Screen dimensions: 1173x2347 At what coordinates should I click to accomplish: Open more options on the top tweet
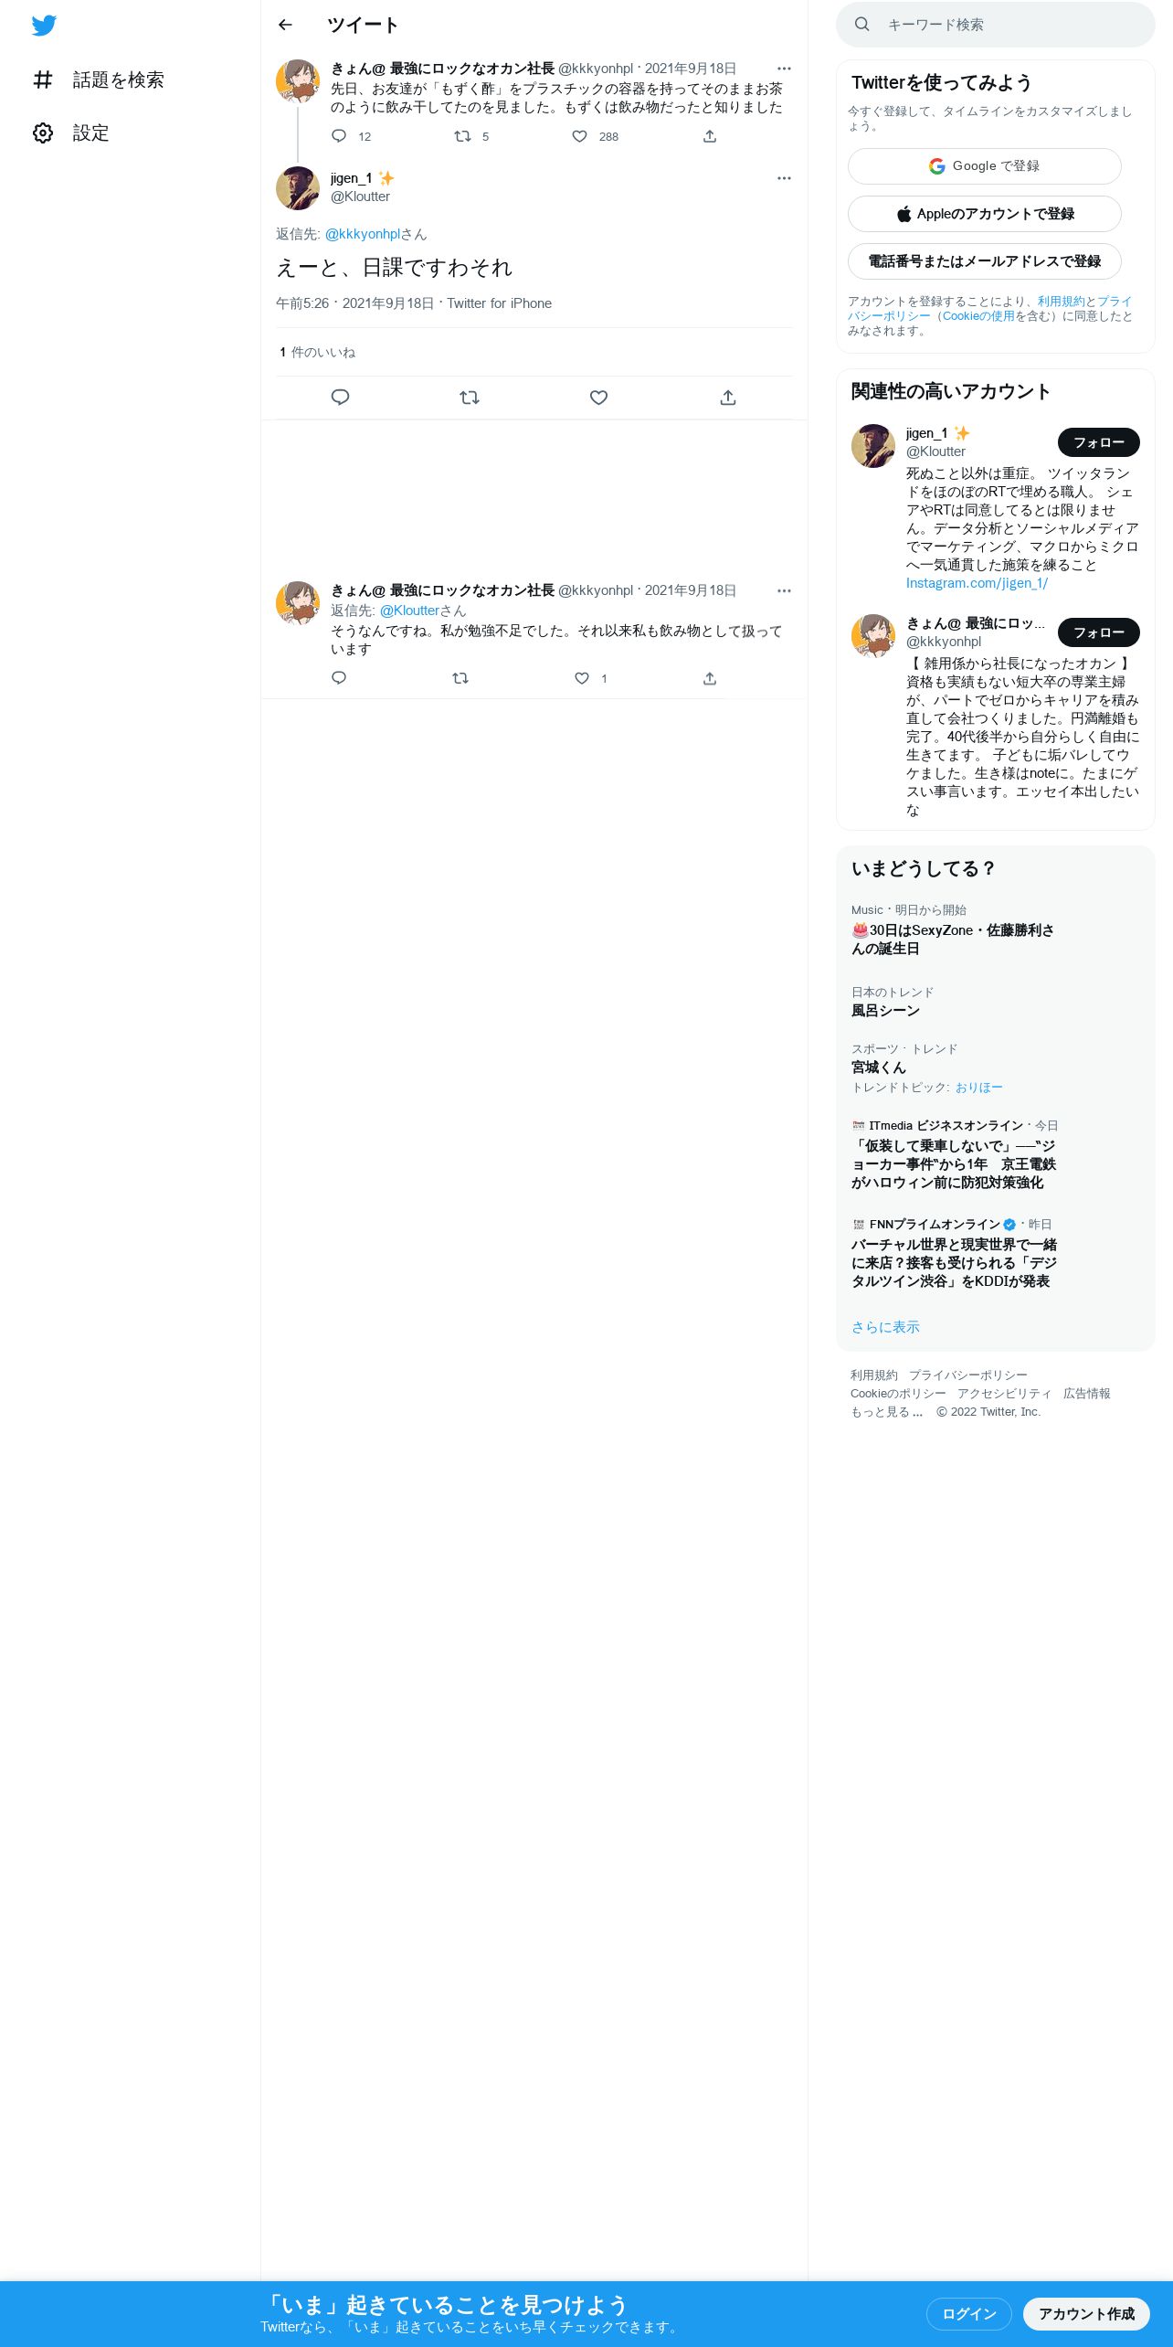(x=784, y=69)
